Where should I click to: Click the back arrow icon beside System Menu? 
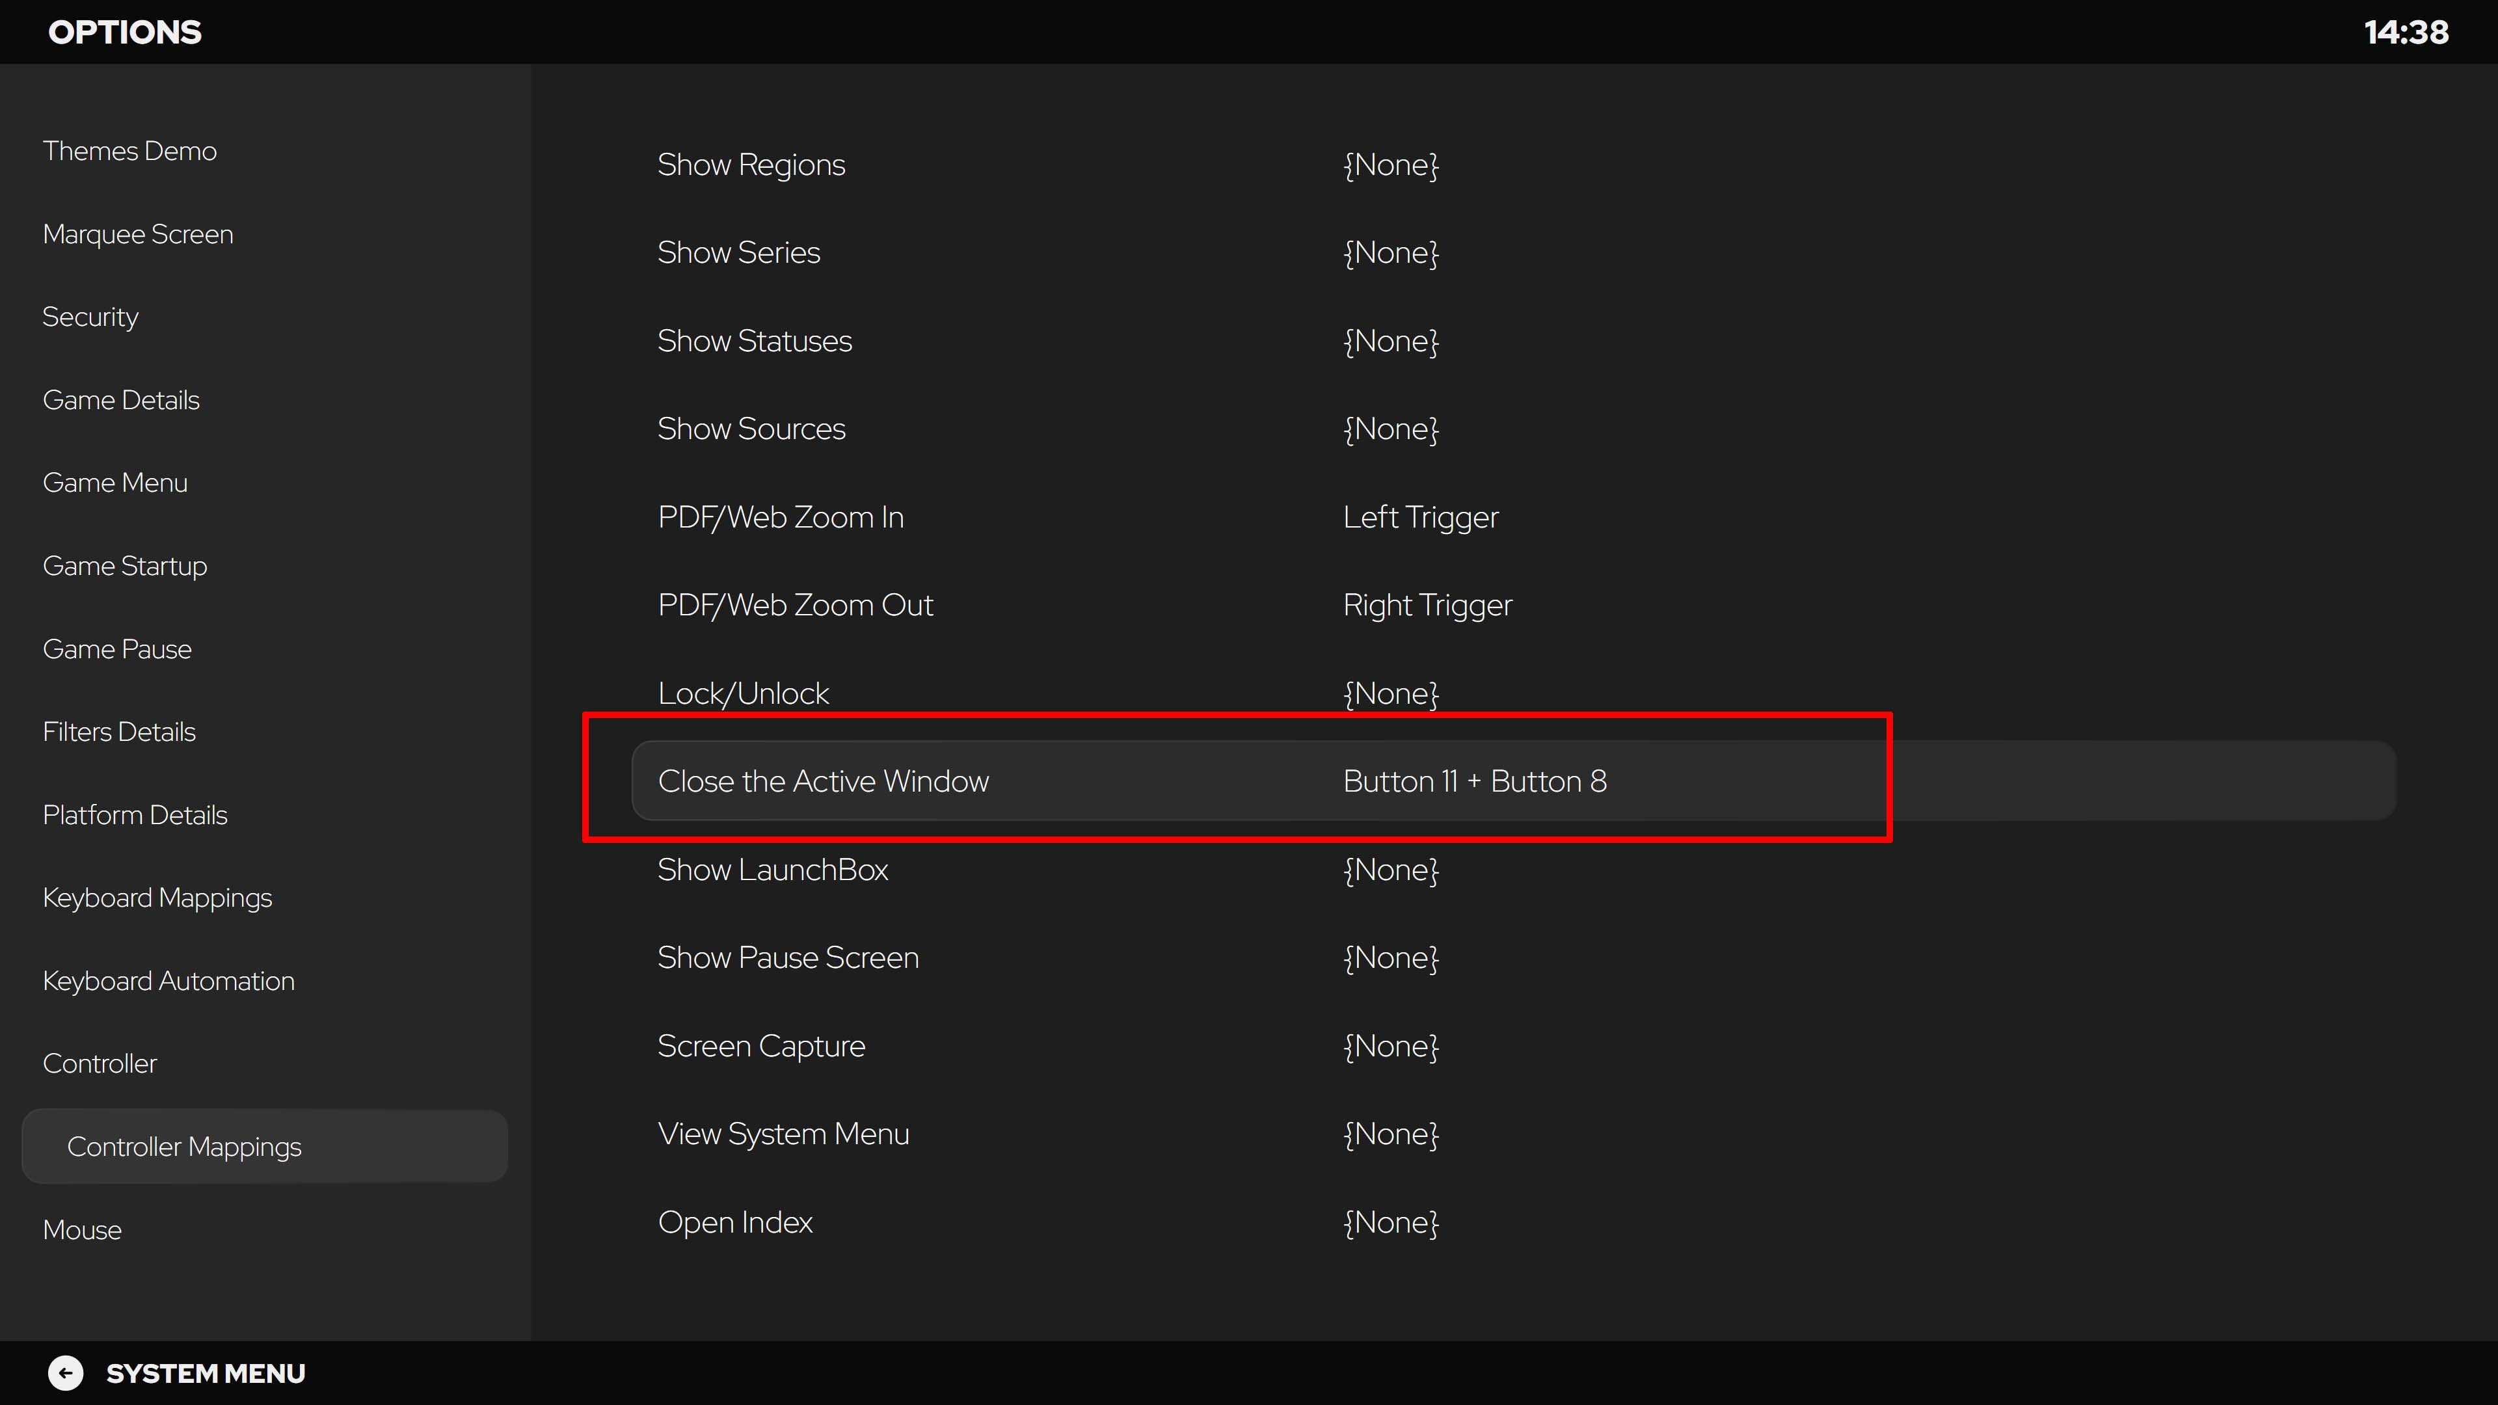point(66,1373)
